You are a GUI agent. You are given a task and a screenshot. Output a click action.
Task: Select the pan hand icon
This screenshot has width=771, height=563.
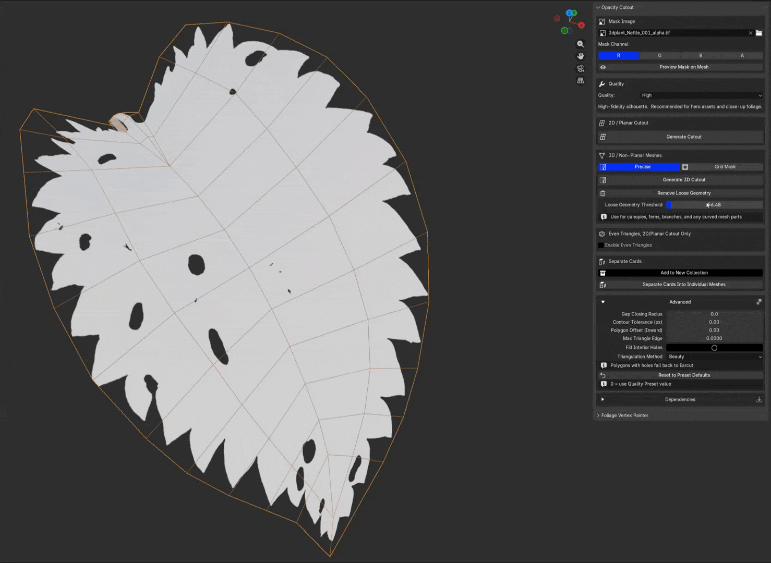point(580,56)
